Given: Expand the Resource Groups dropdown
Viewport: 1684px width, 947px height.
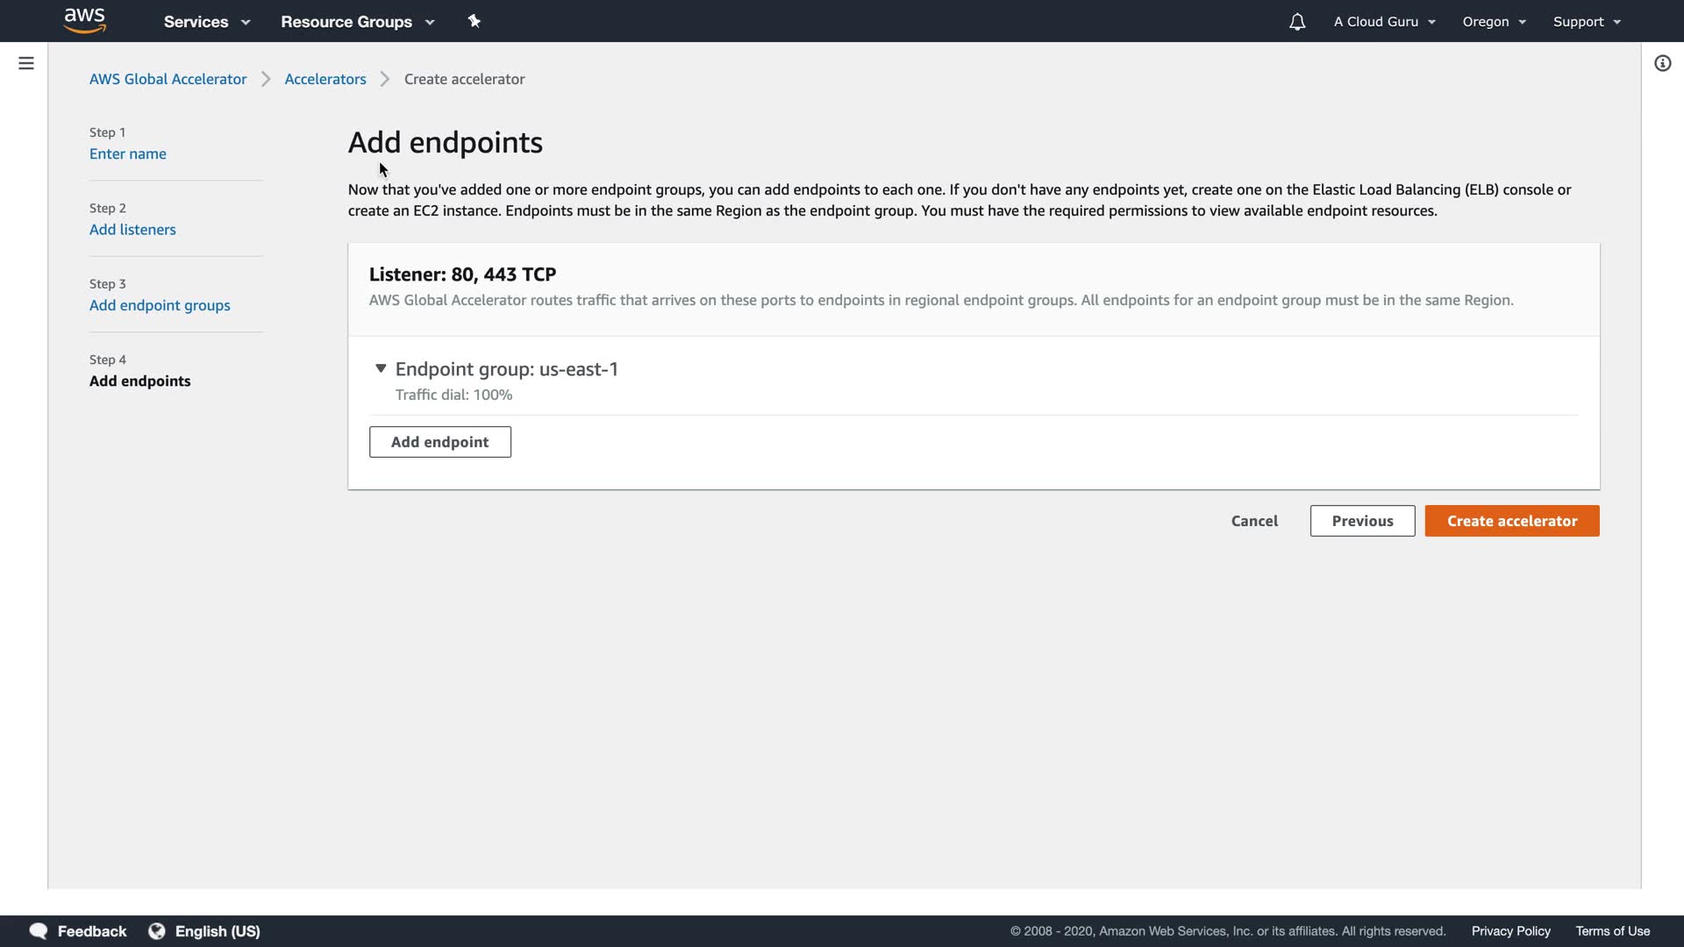Looking at the screenshot, I should pyautogui.click(x=357, y=22).
